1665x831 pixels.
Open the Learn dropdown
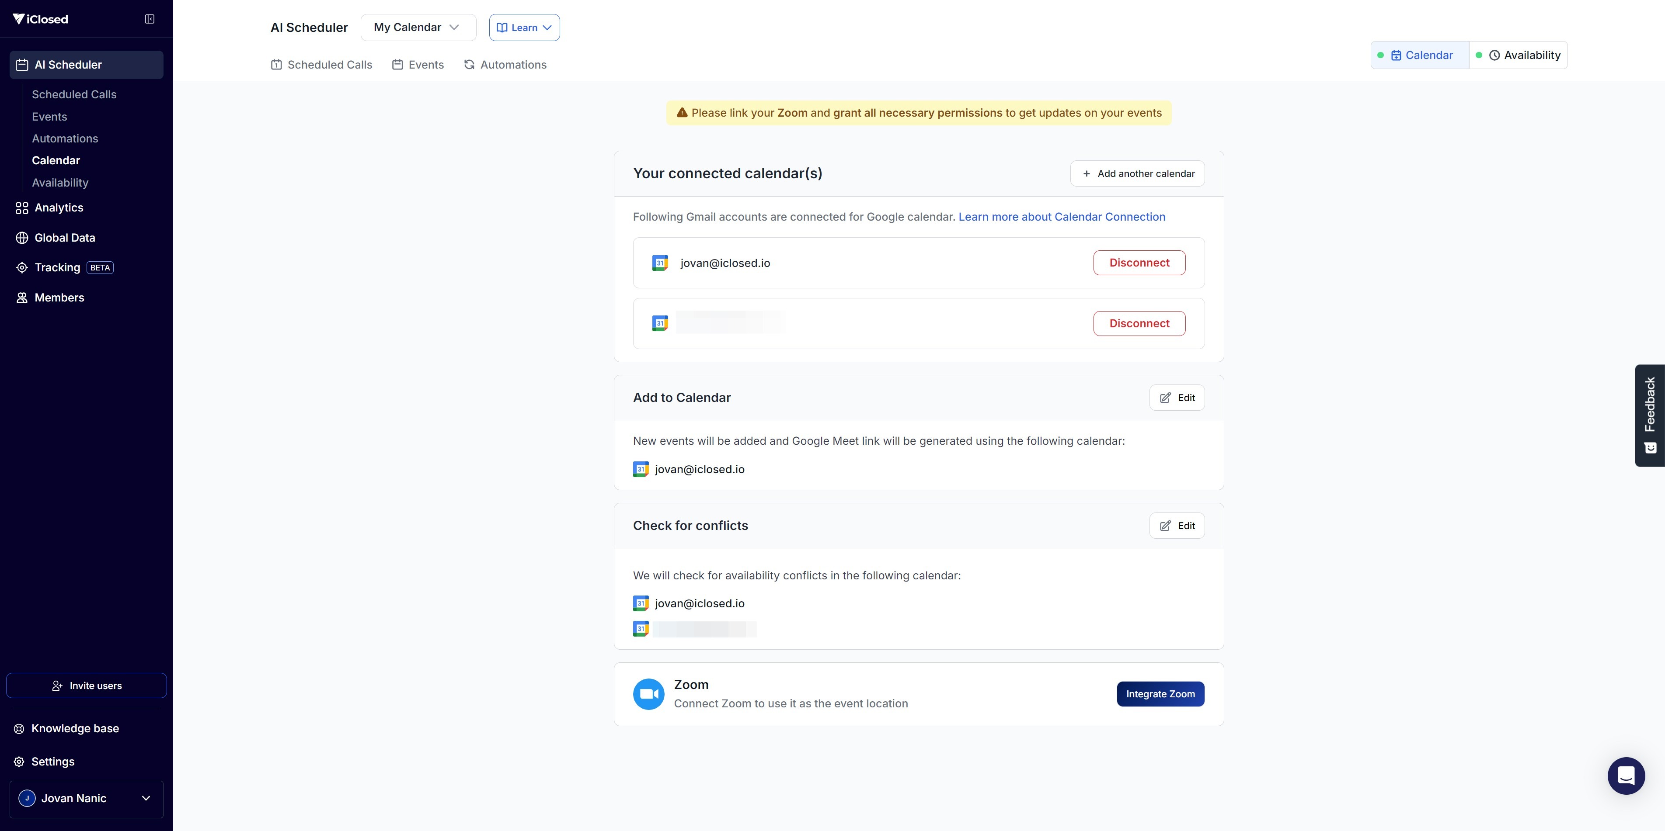(524, 28)
